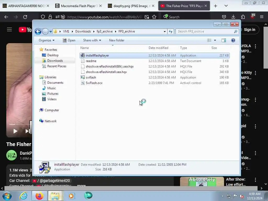Select the readme text document
The height and width of the screenshot is (201, 268).
pyautogui.click(x=154, y=61)
